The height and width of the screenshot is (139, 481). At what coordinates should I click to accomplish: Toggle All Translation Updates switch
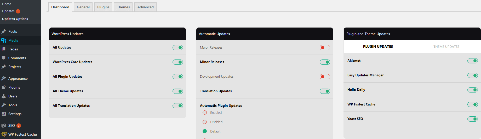click(178, 106)
